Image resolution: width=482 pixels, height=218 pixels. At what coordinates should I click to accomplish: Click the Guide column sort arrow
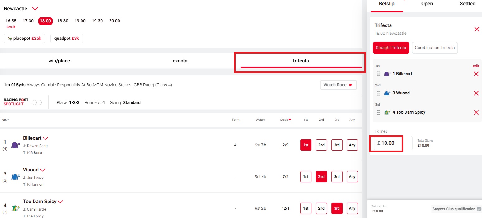coord(290,120)
